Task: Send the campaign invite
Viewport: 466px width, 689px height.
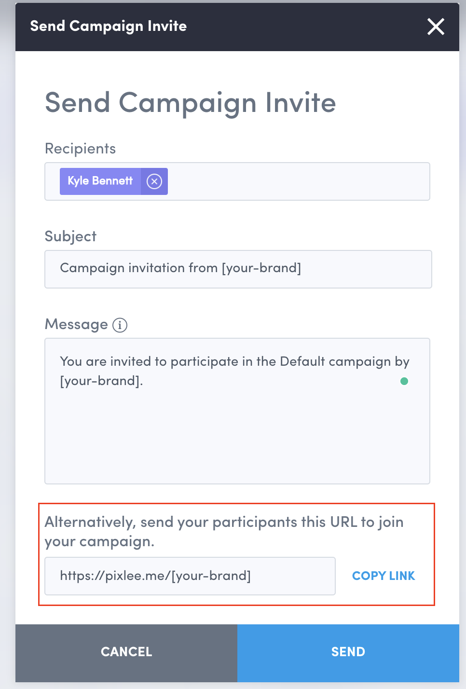Action: coord(348,652)
